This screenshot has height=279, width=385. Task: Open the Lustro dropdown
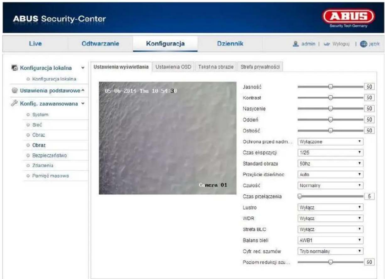coord(330,207)
